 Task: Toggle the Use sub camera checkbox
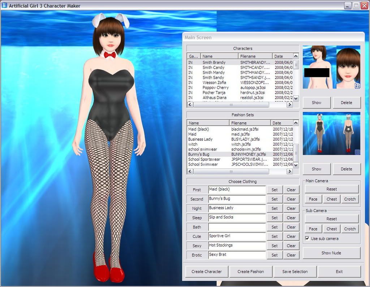click(x=307, y=238)
